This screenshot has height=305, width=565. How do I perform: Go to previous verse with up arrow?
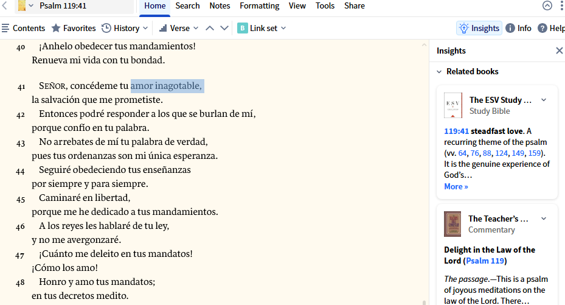(210, 28)
